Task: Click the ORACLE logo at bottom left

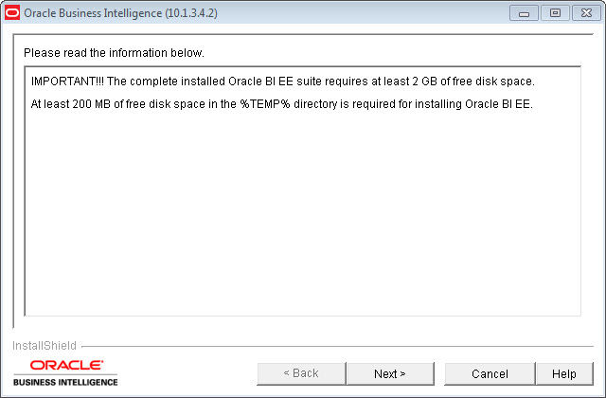Action: [66, 365]
